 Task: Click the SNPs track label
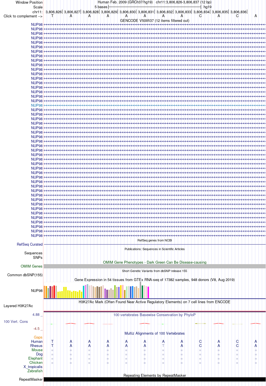tap(38, 258)
